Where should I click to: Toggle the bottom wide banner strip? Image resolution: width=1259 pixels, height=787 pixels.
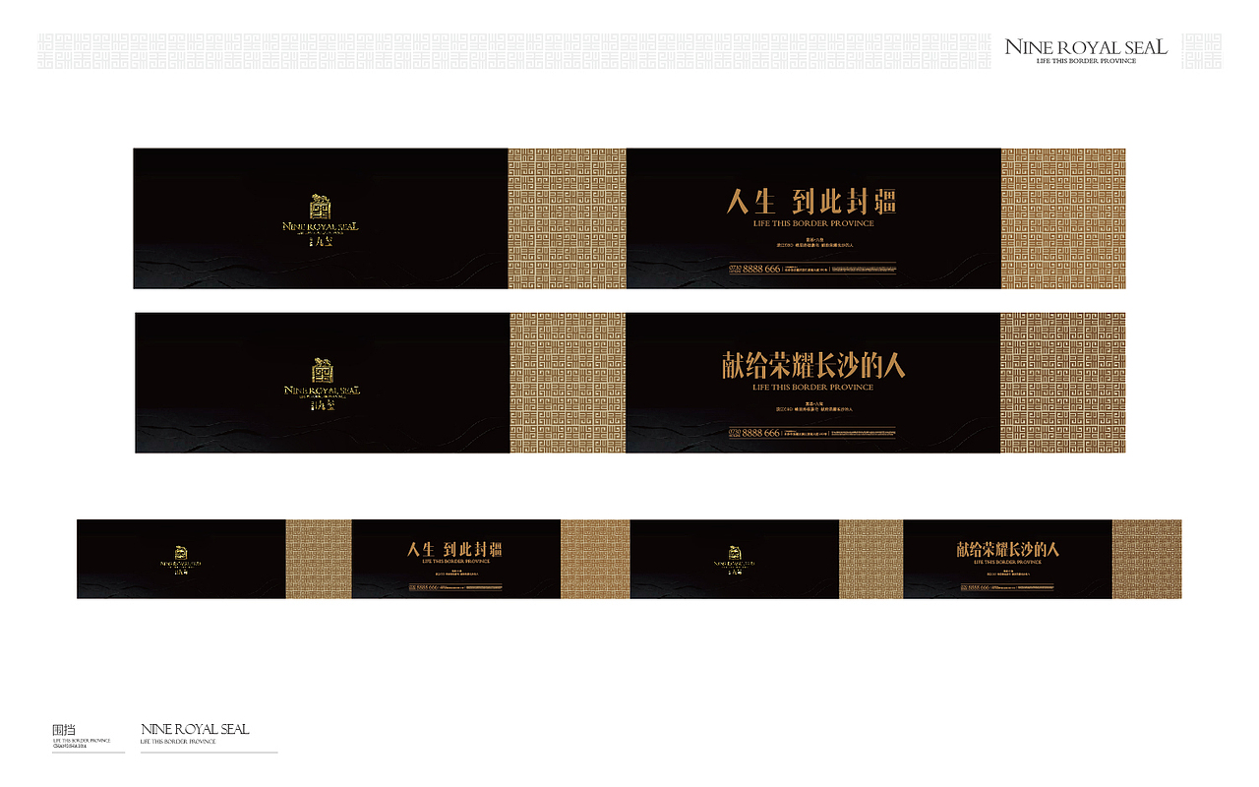(629, 559)
